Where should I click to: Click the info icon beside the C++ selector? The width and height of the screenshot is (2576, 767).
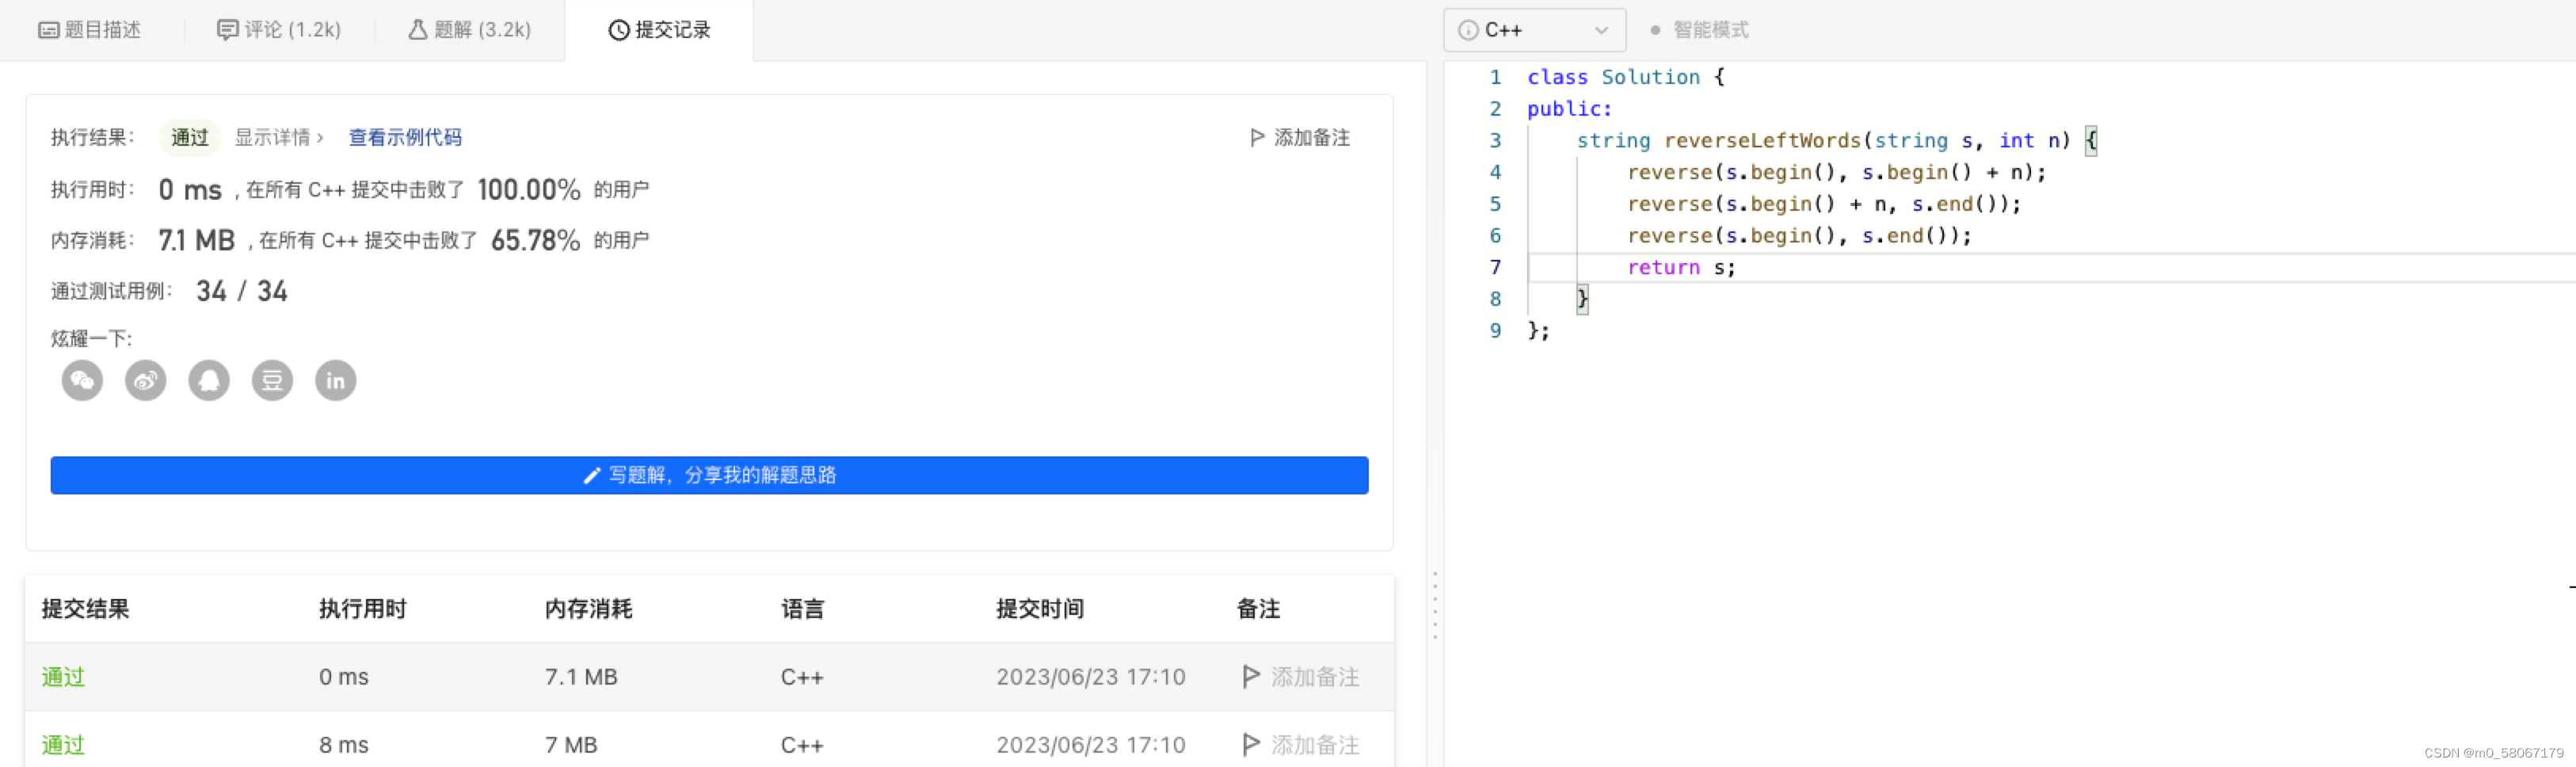(x=1470, y=29)
